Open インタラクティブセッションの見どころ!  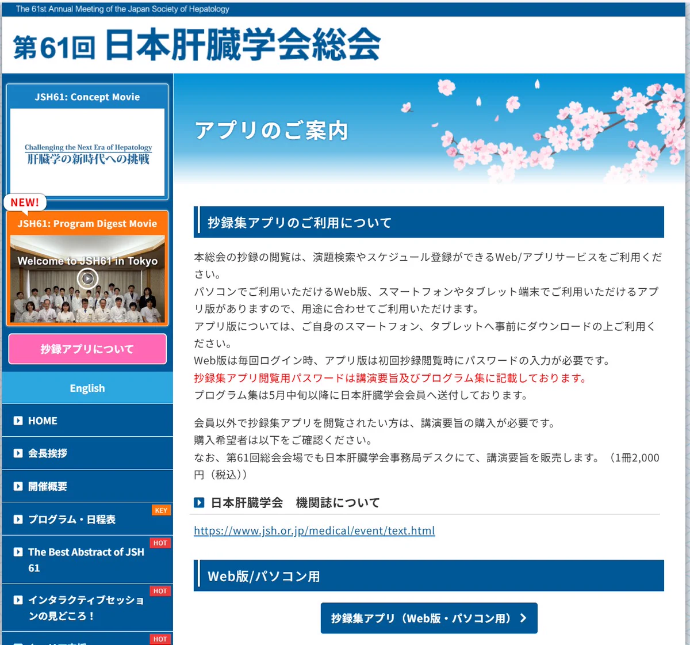(x=87, y=608)
